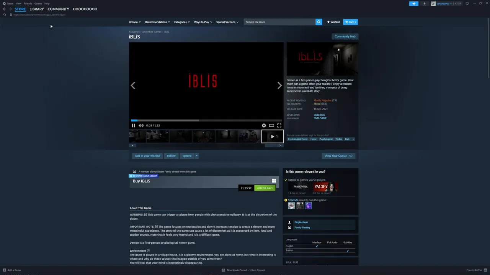Navigate forward with the forward arrow

pos(10,9)
